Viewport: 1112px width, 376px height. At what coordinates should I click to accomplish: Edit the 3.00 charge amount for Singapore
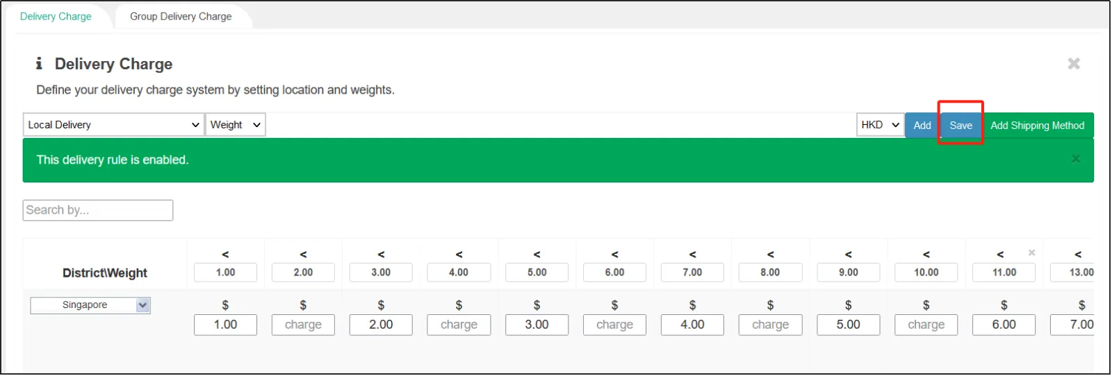pyautogui.click(x=537, y=325)
